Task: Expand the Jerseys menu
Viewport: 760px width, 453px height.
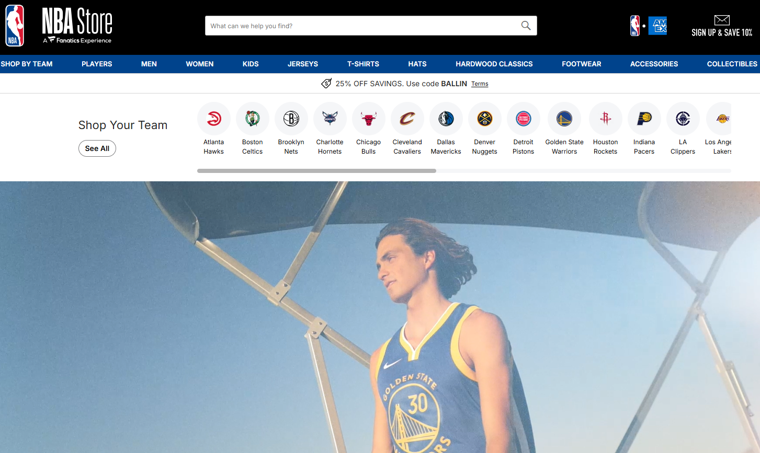Action: (x=302, y=64)
